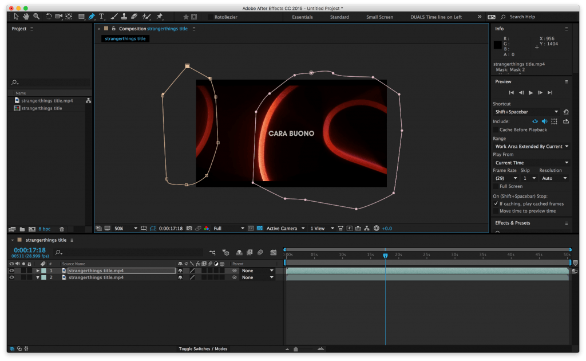Open the Shift+Spacebar shortcut dropdown
Viewport: 586px width, 361px height.
[x=526, y=112]
